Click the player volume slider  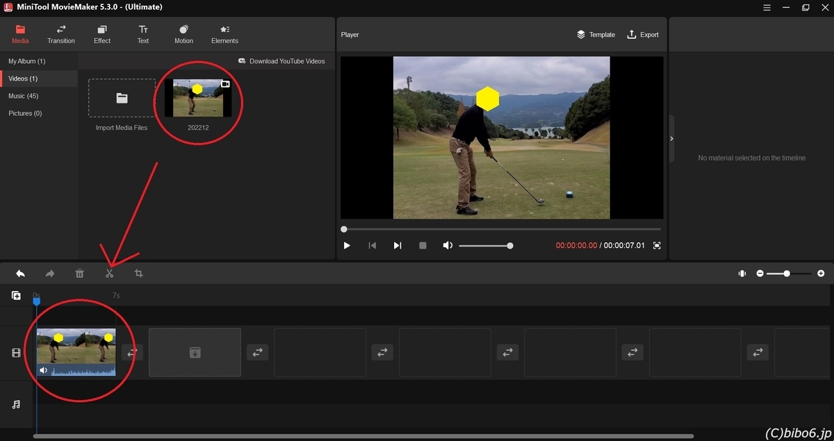(x=485, y=246)
